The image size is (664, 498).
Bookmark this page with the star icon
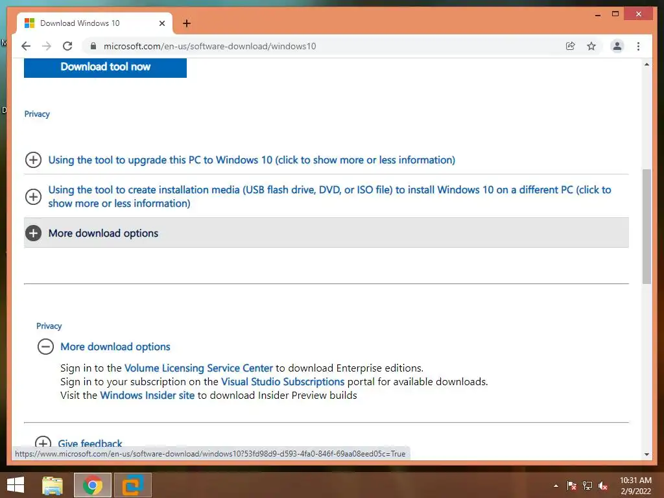click(x=591, y=46)
